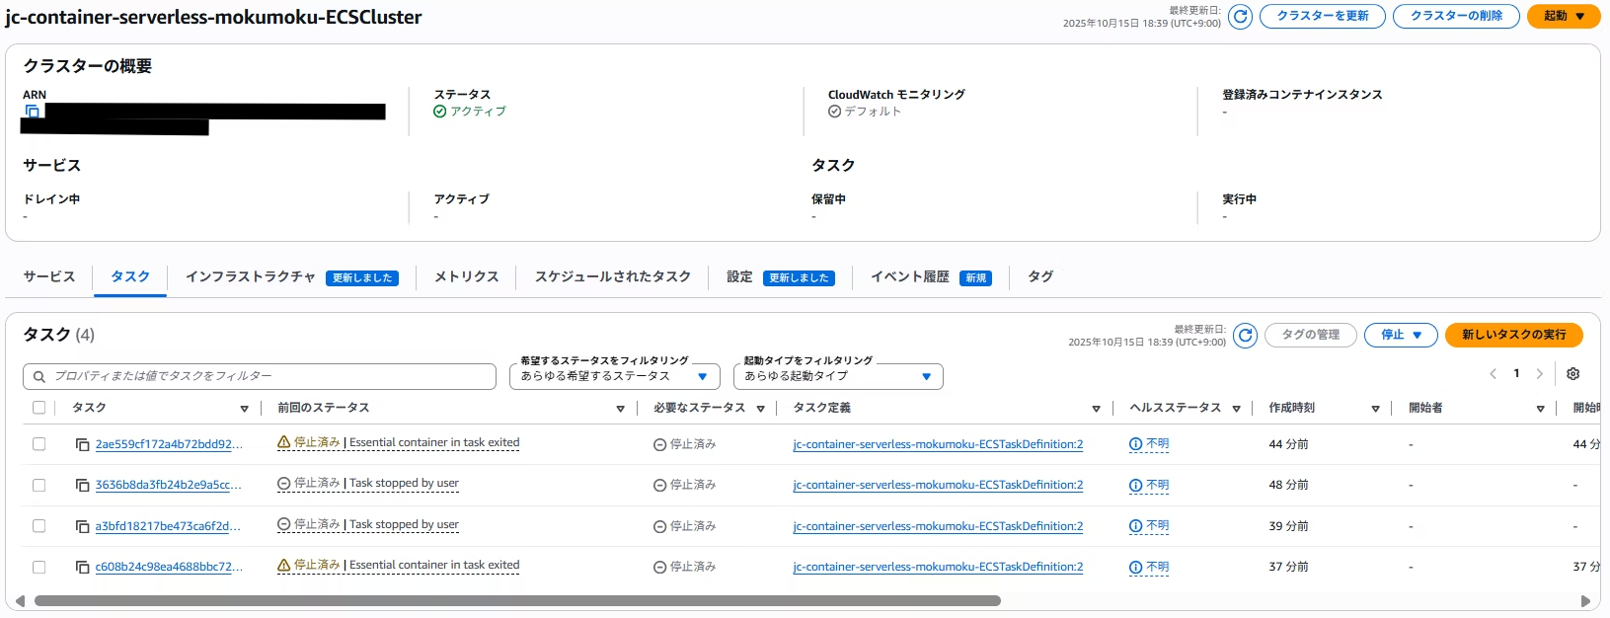Click health info icon for task 2ae559cf
This screenshot has width=1610, height=618.
(x=1135, y=444)
